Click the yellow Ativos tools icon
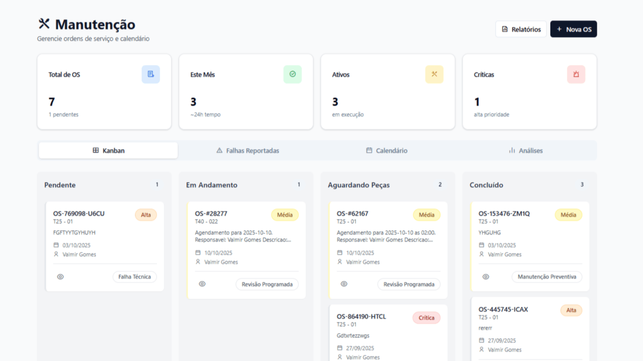Viewport: 643px width, 361px height. click(434, 74)
